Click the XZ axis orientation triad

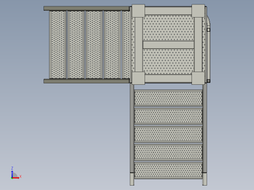[x=16, y=173]
